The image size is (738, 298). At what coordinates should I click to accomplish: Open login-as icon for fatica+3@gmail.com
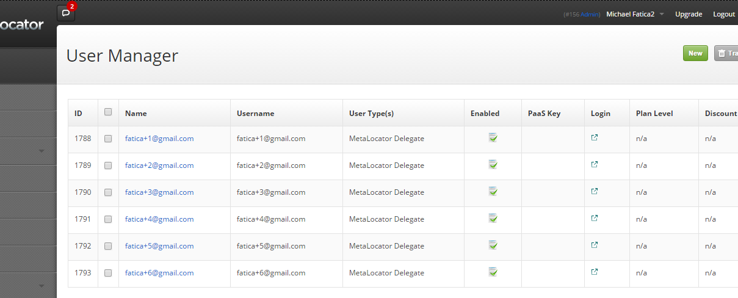pos(595,191)
